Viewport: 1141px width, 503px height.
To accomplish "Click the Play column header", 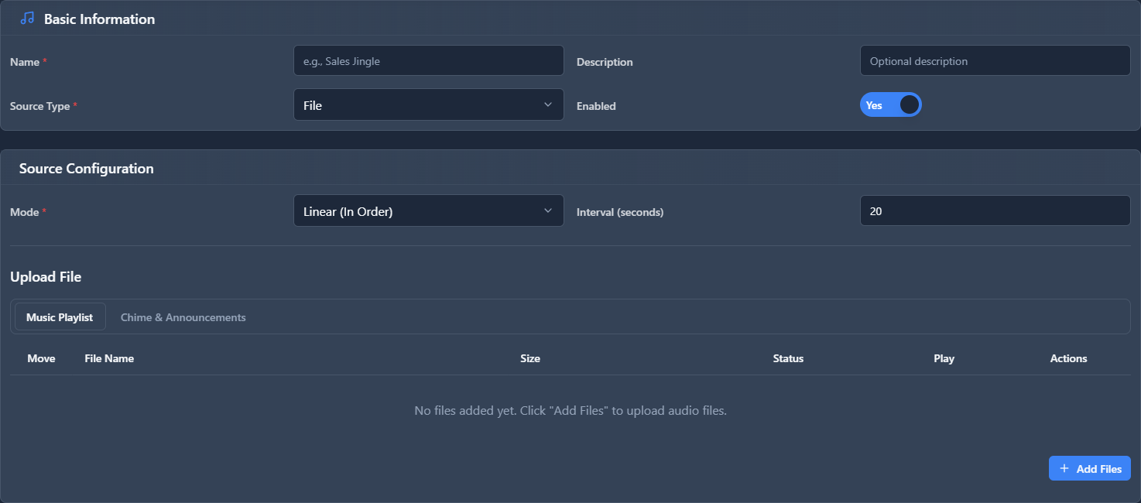I will 944,358.
